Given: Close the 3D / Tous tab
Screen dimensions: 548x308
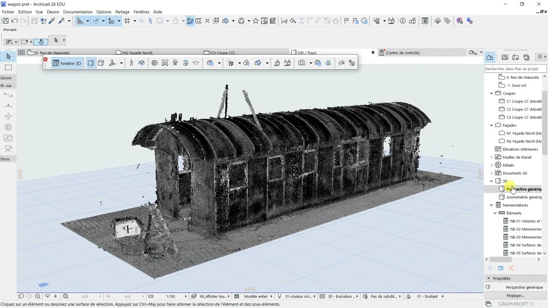Looking at the screenshot, I should click(373, 53).
